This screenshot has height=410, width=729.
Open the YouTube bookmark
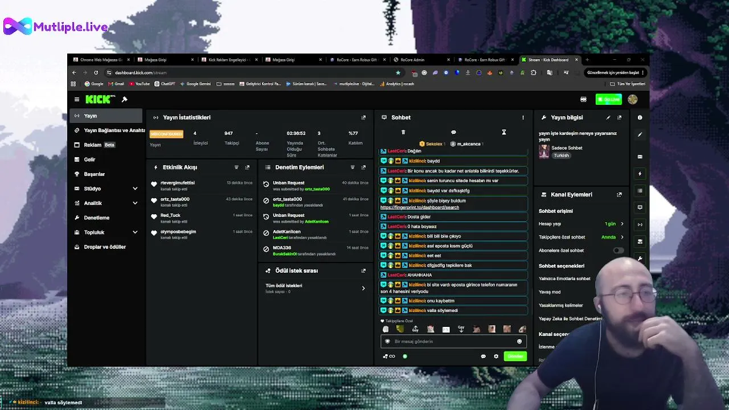coord(140,84)
